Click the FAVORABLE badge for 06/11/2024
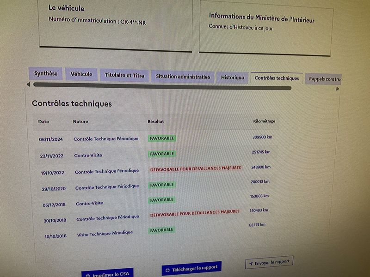This screenshot has height=277, width=370. 162,138
